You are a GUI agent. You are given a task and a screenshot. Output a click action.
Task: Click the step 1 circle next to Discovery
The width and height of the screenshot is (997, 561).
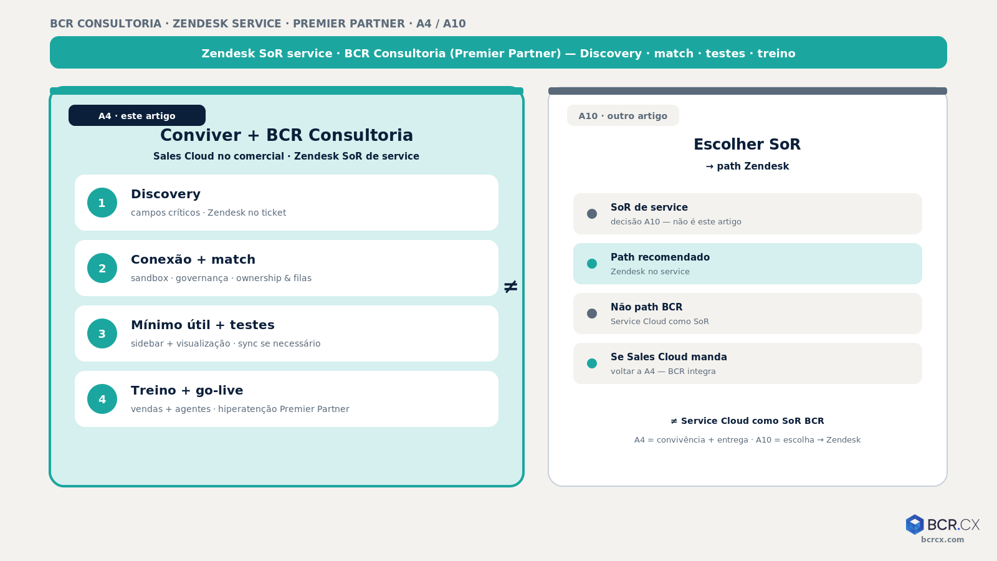[102, 203]
